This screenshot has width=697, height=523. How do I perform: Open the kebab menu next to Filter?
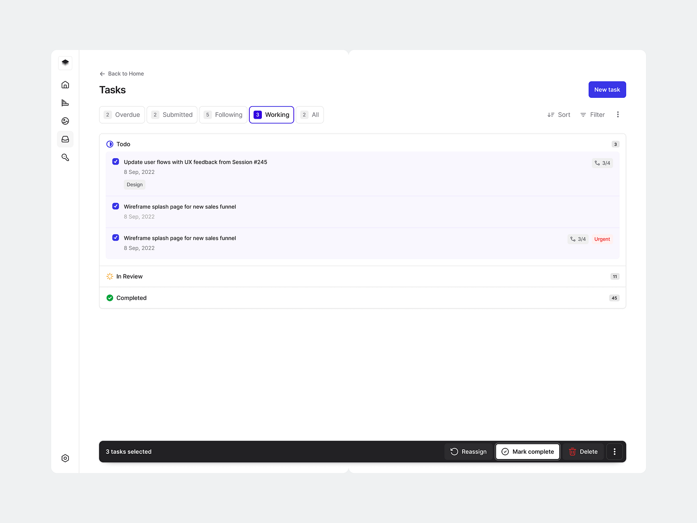pyautogui.click(x=618, y=115)
